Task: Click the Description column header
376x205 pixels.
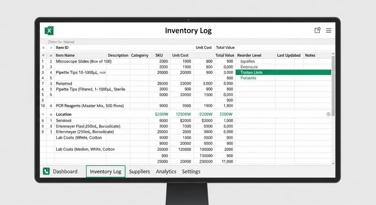Action: click(x=118, y=55)
